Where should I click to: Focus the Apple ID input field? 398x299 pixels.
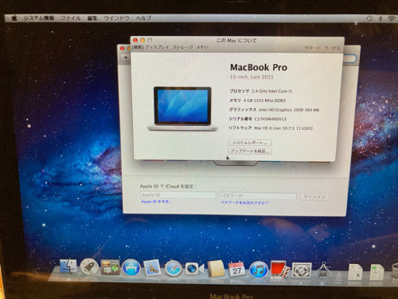(x=178, y=195)
